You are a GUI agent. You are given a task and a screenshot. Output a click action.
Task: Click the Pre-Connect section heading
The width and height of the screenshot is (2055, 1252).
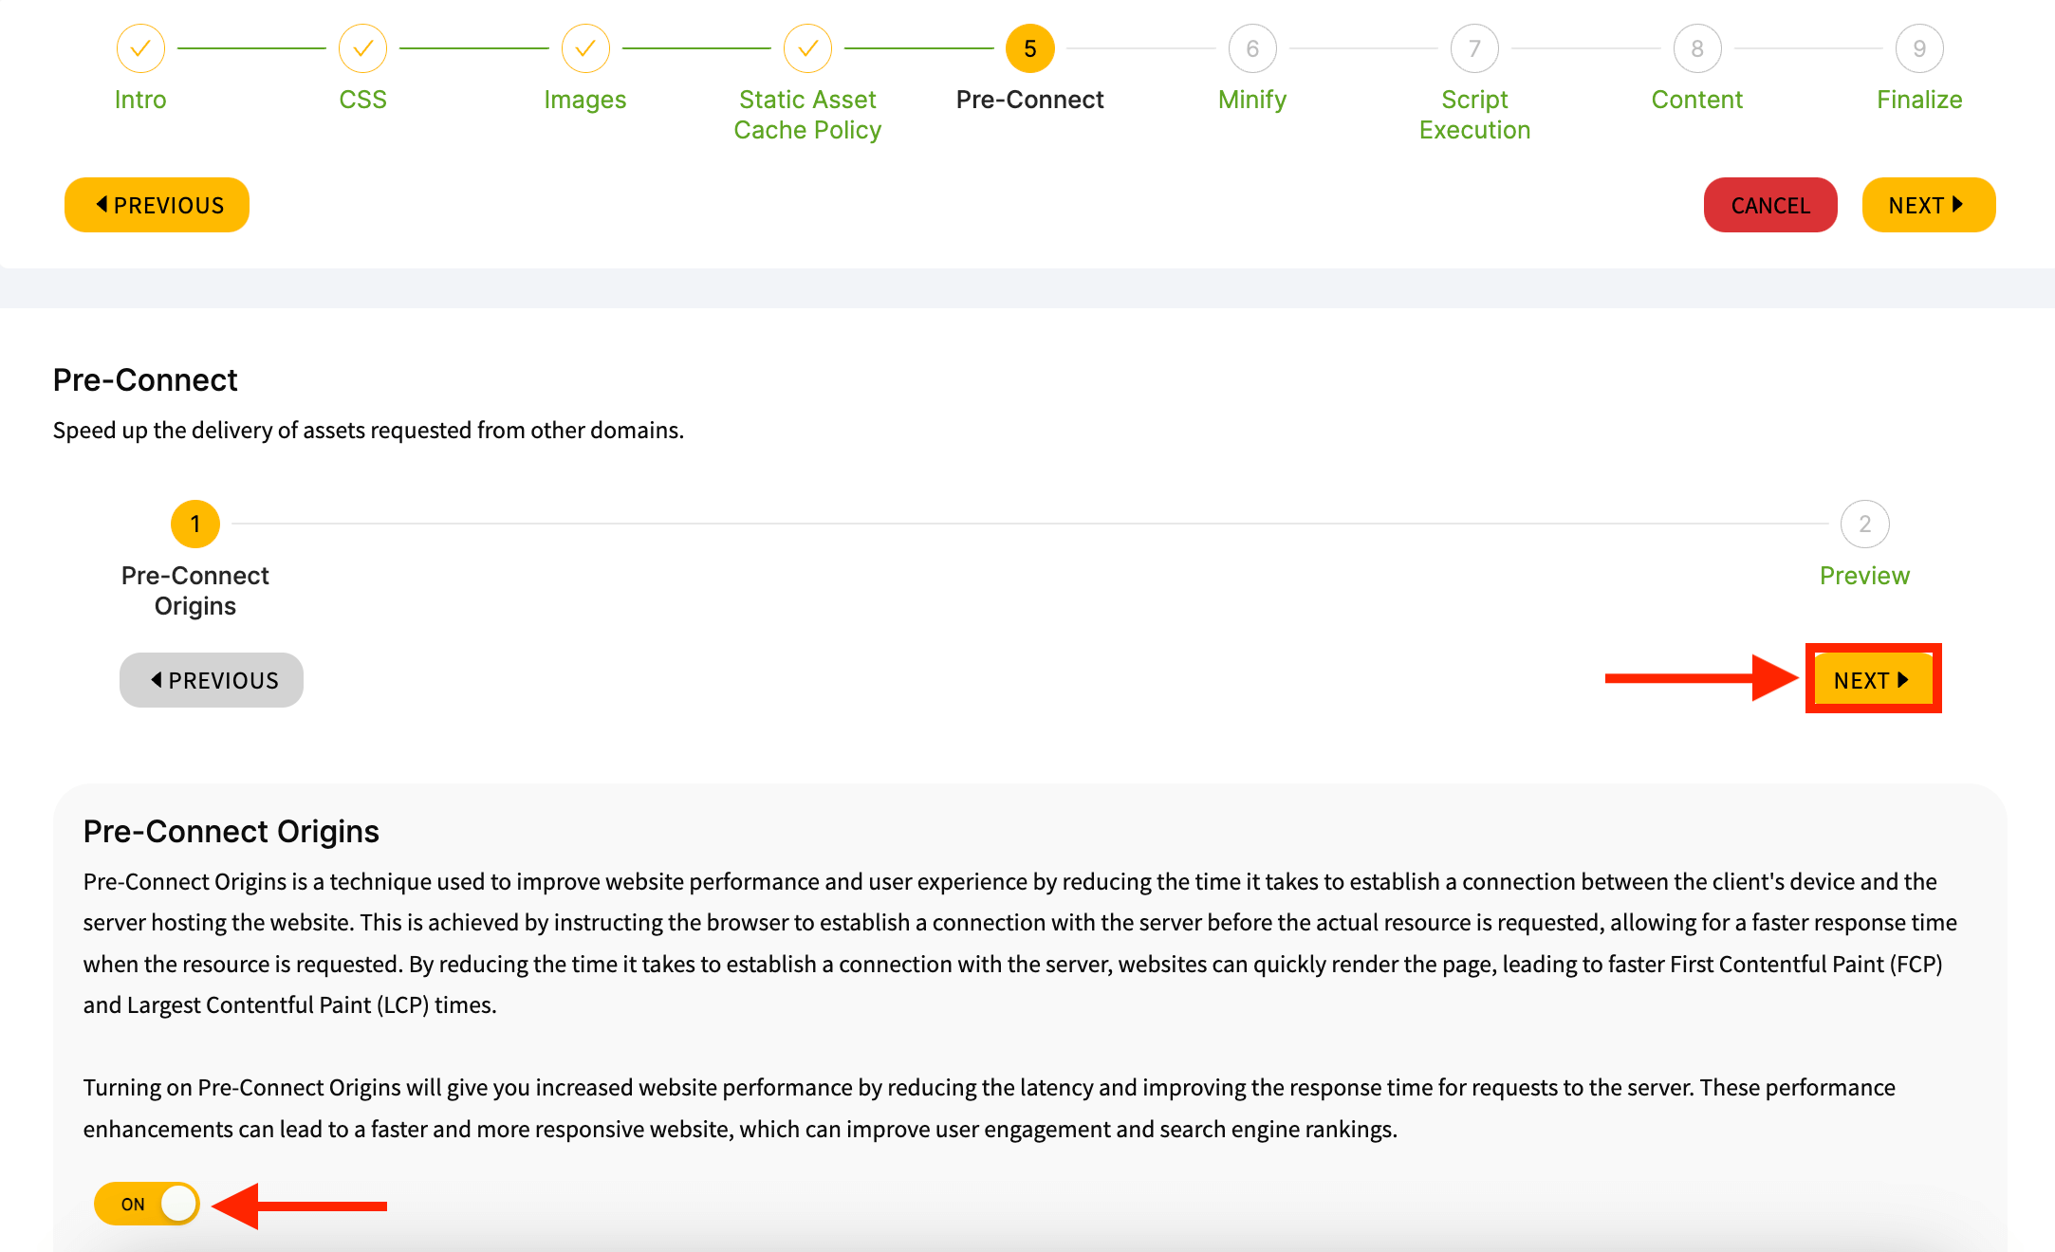(145, 380)
